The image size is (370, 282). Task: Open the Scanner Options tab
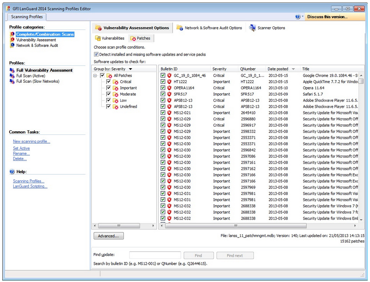tap(267, 28)
